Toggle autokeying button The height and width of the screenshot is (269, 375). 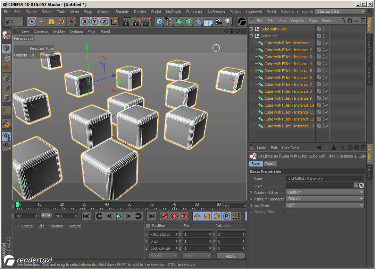174,216
